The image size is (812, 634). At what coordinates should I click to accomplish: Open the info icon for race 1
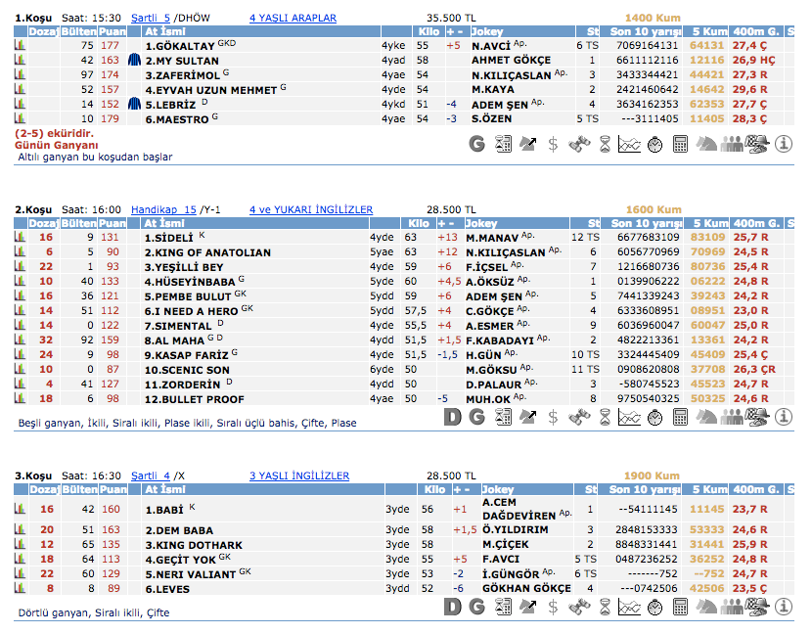coord(784,145)
